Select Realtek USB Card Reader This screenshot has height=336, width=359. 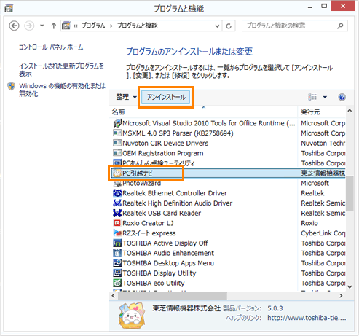pyautogui.click(x=162, y=213)
